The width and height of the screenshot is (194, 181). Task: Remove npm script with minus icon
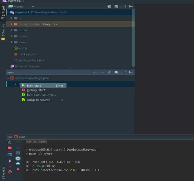[102, 72]
